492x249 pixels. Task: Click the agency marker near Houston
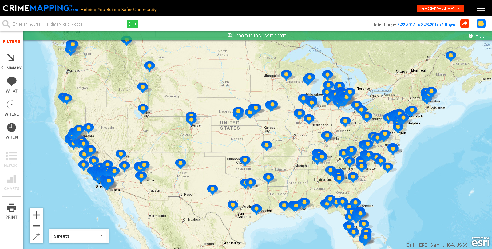coord(256,209)
